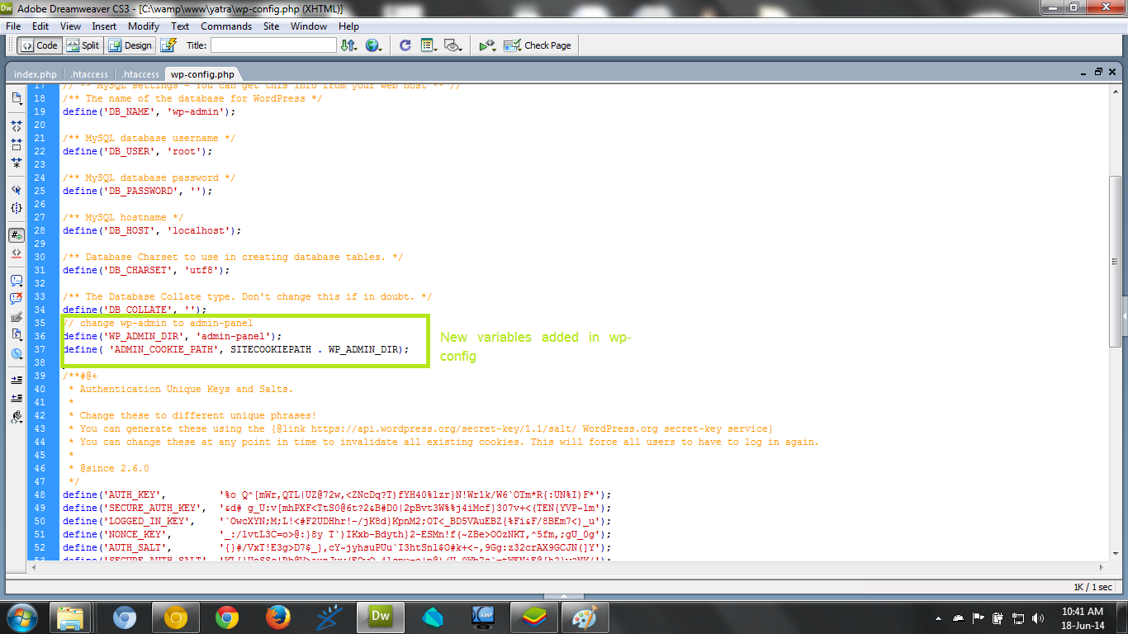Open KMPlayer from the taskbar
This screenshot has height=634, width=1128.
point(483,617)
